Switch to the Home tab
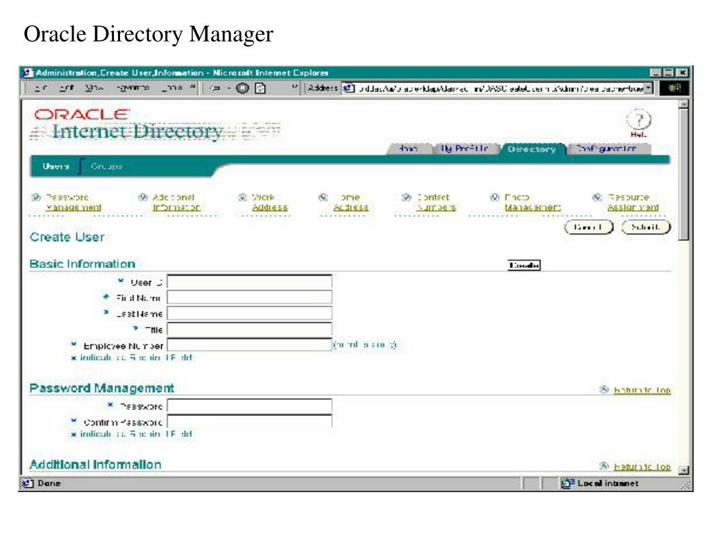711x533 pixels. point(408,149)
